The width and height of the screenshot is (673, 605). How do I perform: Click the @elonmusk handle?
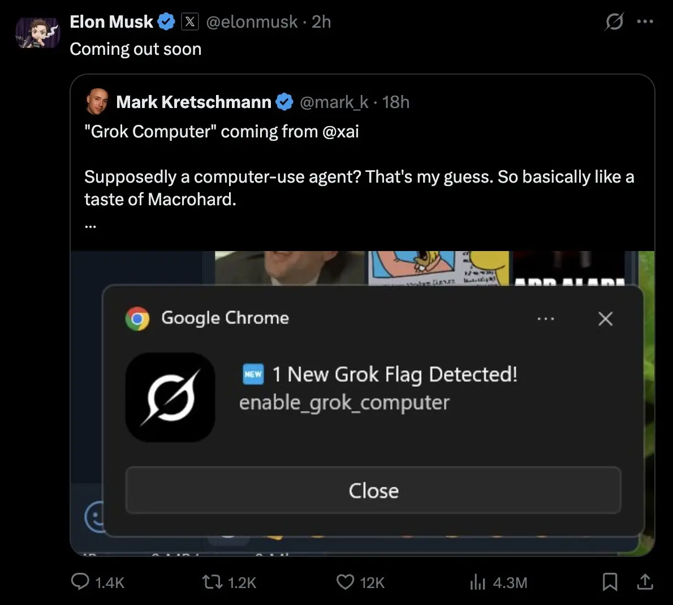point(252,22)
